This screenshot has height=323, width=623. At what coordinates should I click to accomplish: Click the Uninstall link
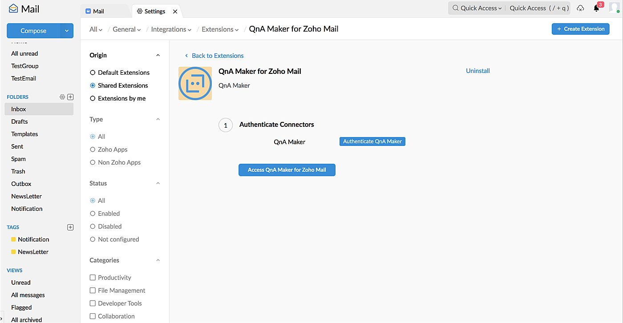(478, 71)
